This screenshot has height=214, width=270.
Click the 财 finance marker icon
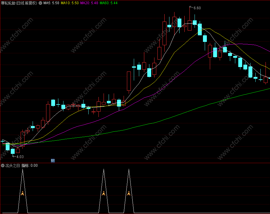coord(53,161)
